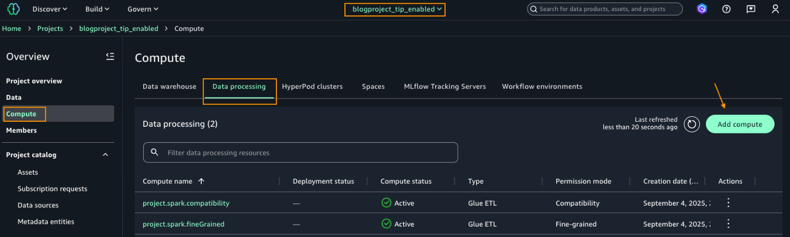Collapse the Project catalog section

click(106, 155)
